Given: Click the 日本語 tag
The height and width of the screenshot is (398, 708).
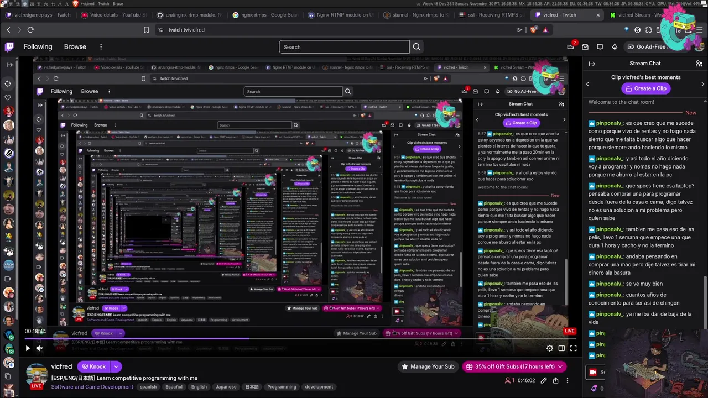Looking at the screenshot, I should (x=252, y=387).
